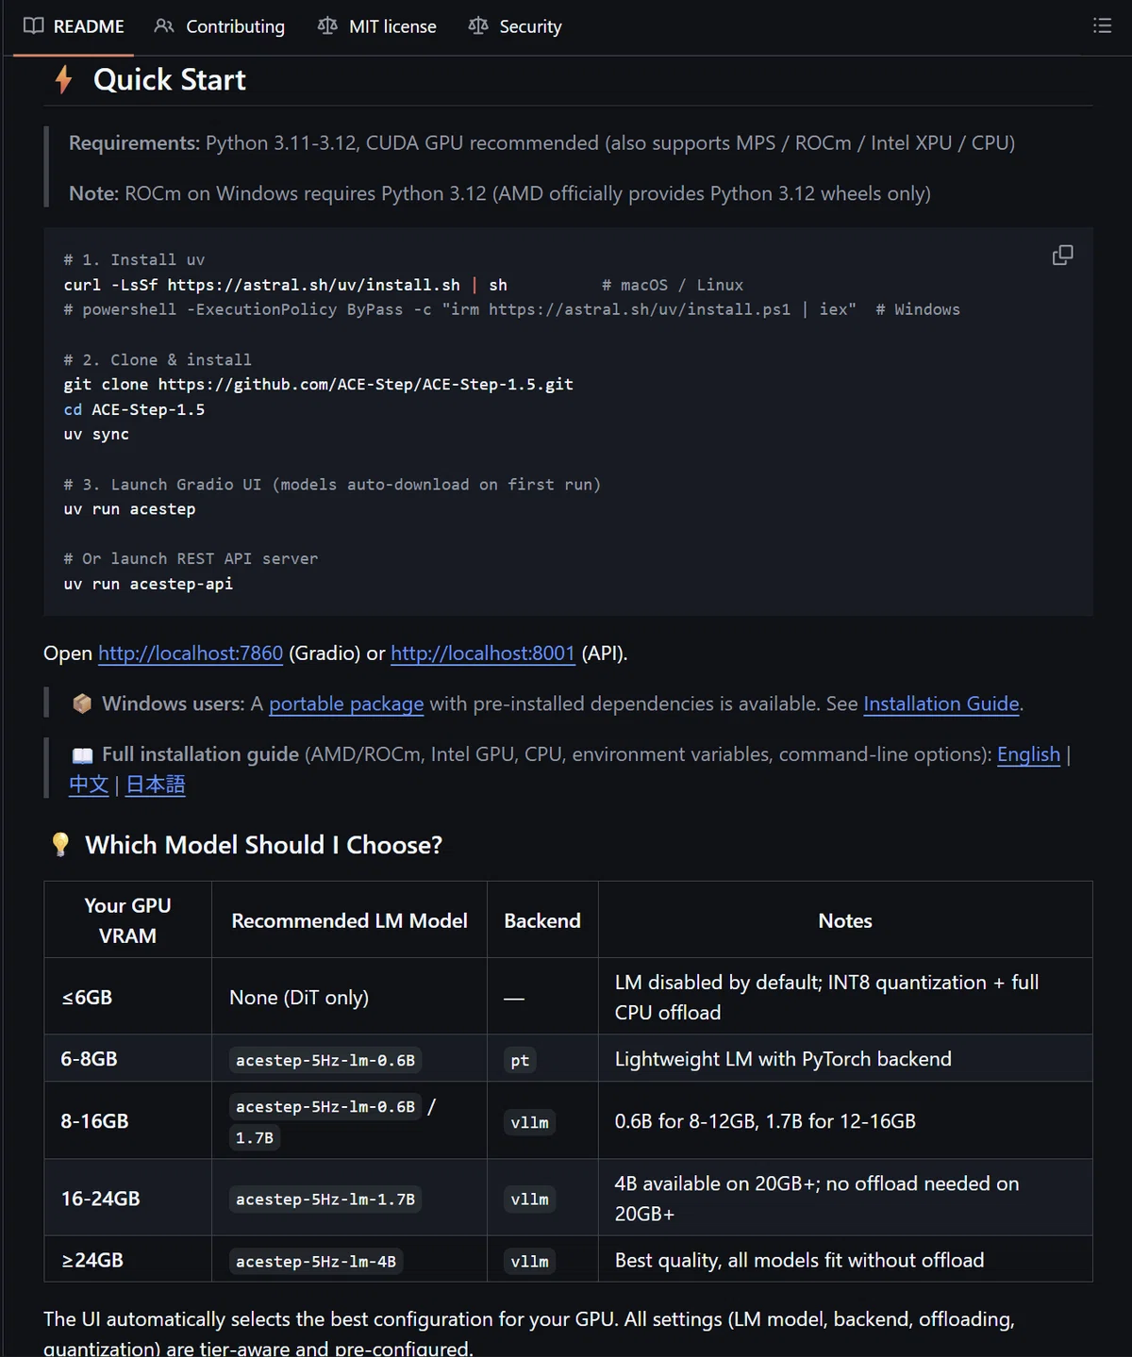Open the README tab
Screen dimensions: 1132x1357
point(74,26)
